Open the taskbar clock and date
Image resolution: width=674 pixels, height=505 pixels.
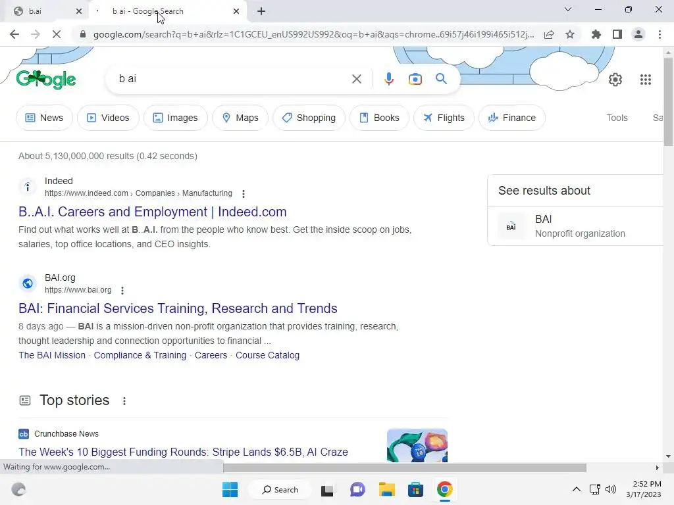644,489
